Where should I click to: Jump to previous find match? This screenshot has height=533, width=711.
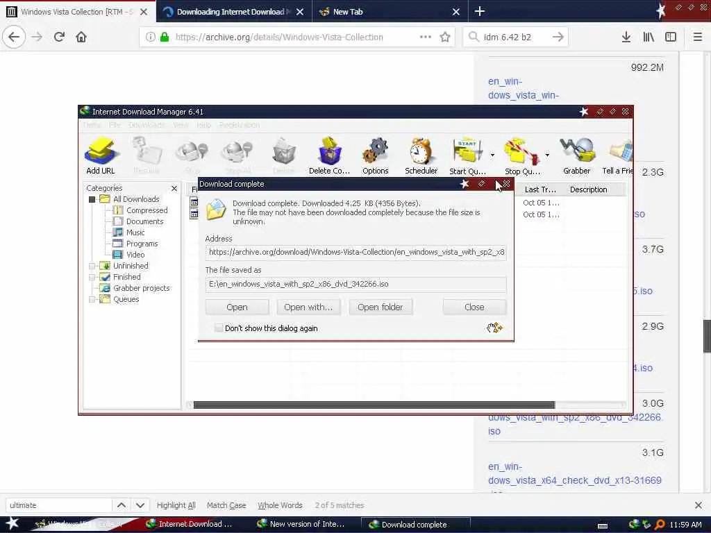coord(122,505)
